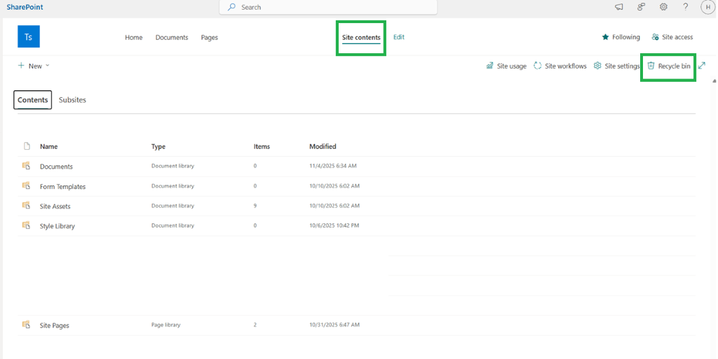Expand the New dropdown chevron
Screen dimensions: 718x359
coord(47,66)
